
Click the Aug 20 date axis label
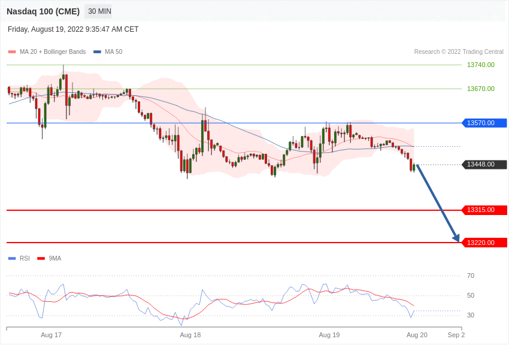point(417,335)
